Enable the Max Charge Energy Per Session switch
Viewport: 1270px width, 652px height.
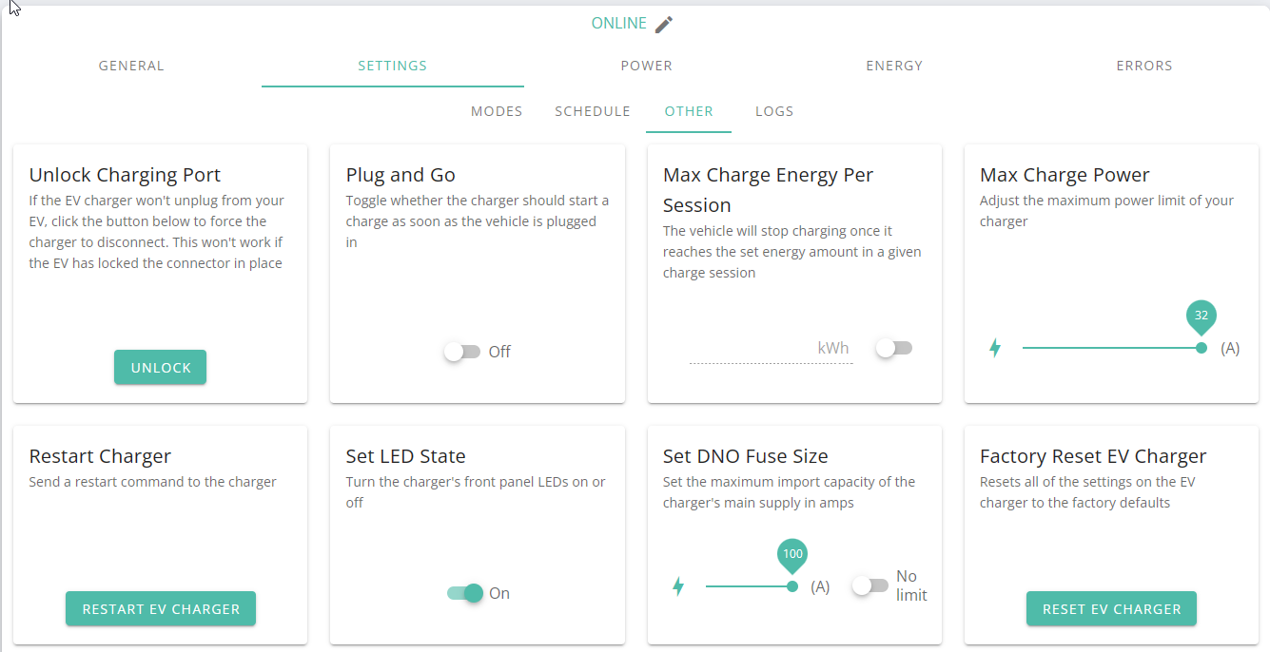(x=894, y=348)
